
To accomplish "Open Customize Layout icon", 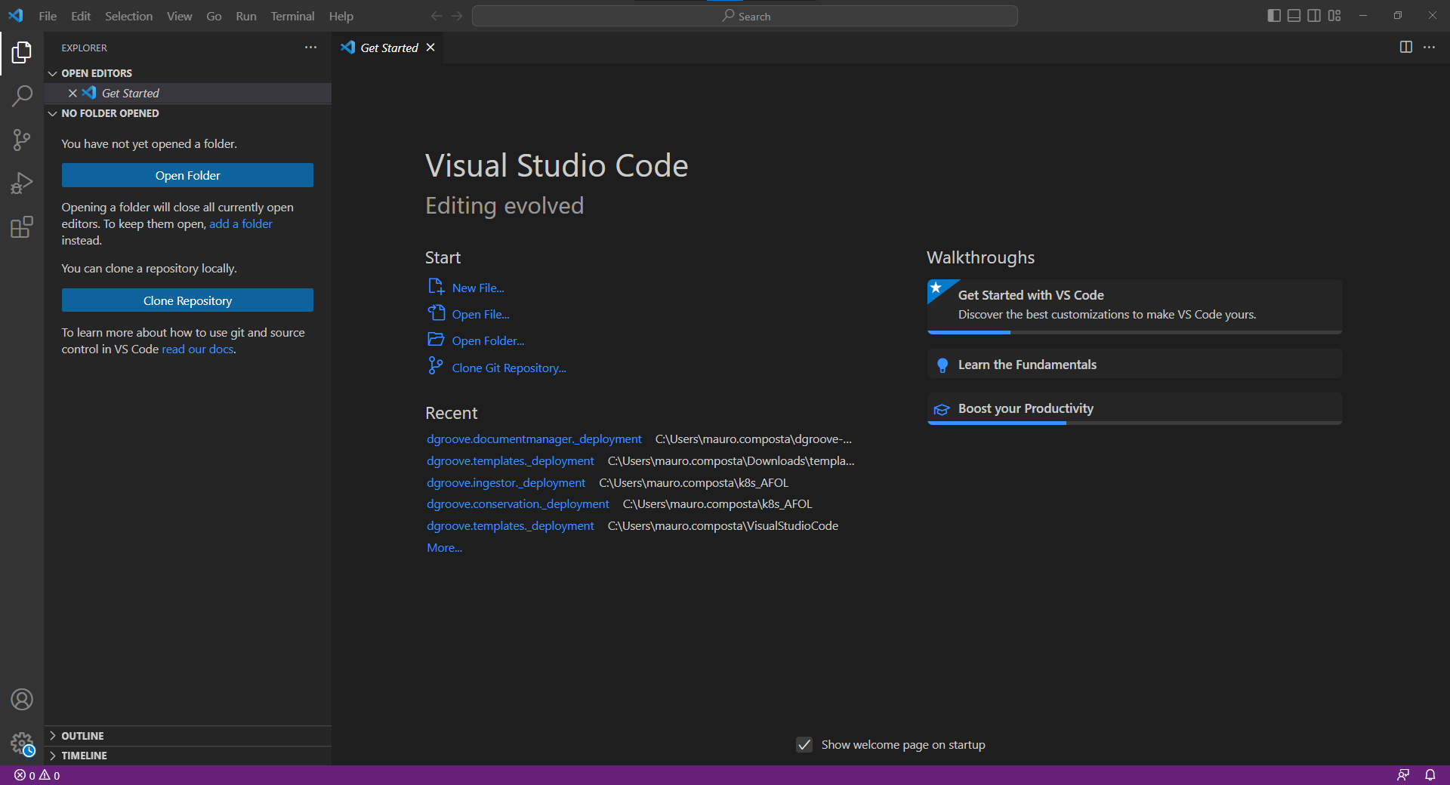I will point(1334,16).
